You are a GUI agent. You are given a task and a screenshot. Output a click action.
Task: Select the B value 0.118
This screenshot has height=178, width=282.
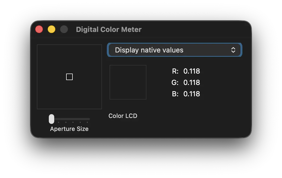click(x=192, y=94)
